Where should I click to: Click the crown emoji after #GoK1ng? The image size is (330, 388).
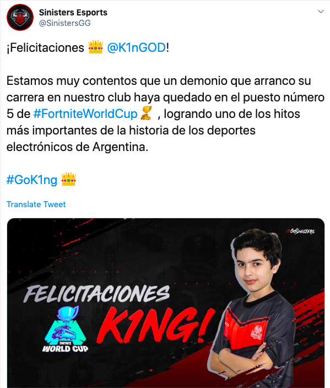[68, 179]
